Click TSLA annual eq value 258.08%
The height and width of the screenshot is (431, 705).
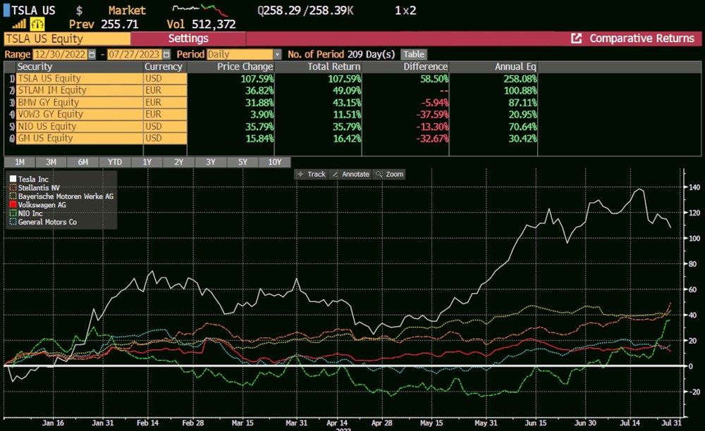pyautogui.click(x=520, y=79)
